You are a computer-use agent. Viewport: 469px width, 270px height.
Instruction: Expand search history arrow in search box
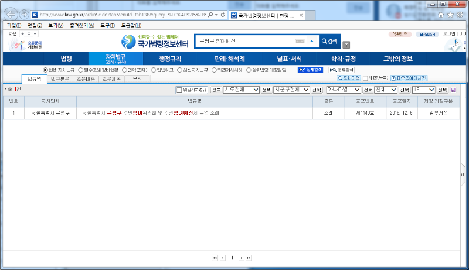click(312, 41)
